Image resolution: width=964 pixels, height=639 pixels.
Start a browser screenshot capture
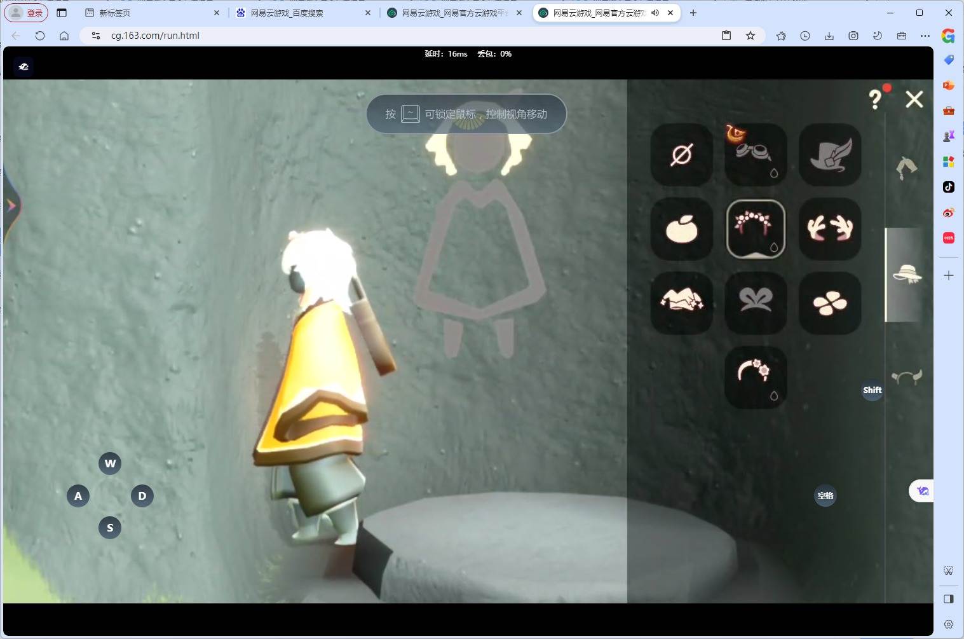click(x=853, y=36)
